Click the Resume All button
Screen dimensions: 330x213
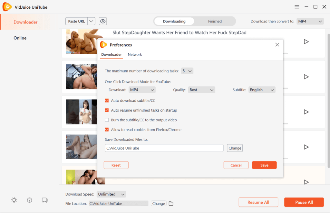258,202
